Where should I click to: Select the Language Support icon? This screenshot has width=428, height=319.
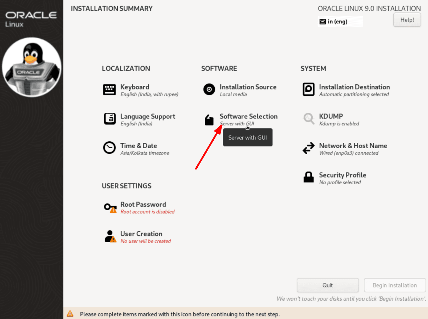110,119
